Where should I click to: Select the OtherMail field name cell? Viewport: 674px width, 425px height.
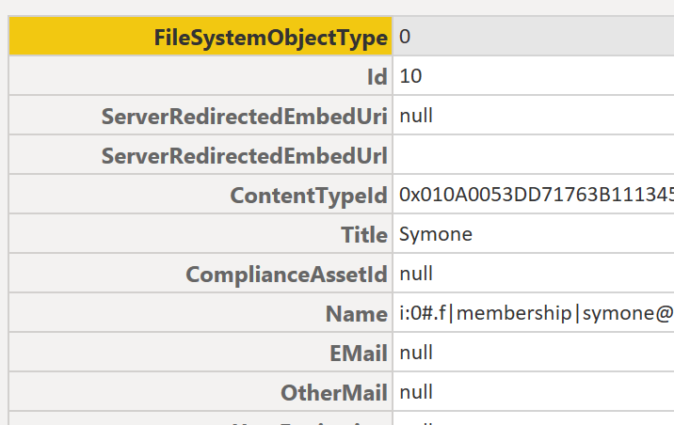(x=334, y=393)
